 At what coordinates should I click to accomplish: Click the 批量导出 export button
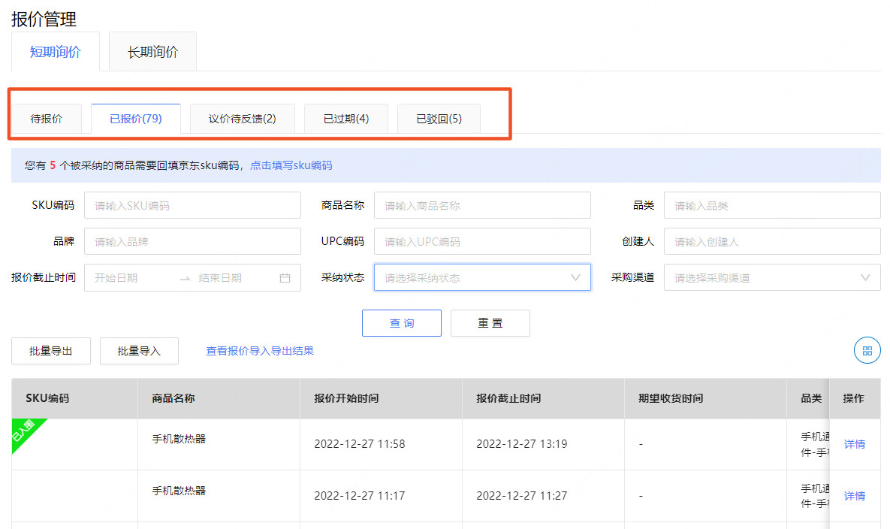(50, 350)
